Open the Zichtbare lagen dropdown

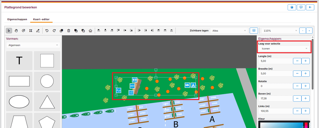pos(230,31)
